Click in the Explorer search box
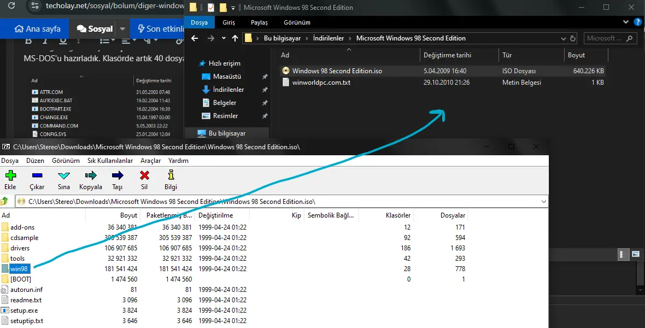 coord(609,38)
